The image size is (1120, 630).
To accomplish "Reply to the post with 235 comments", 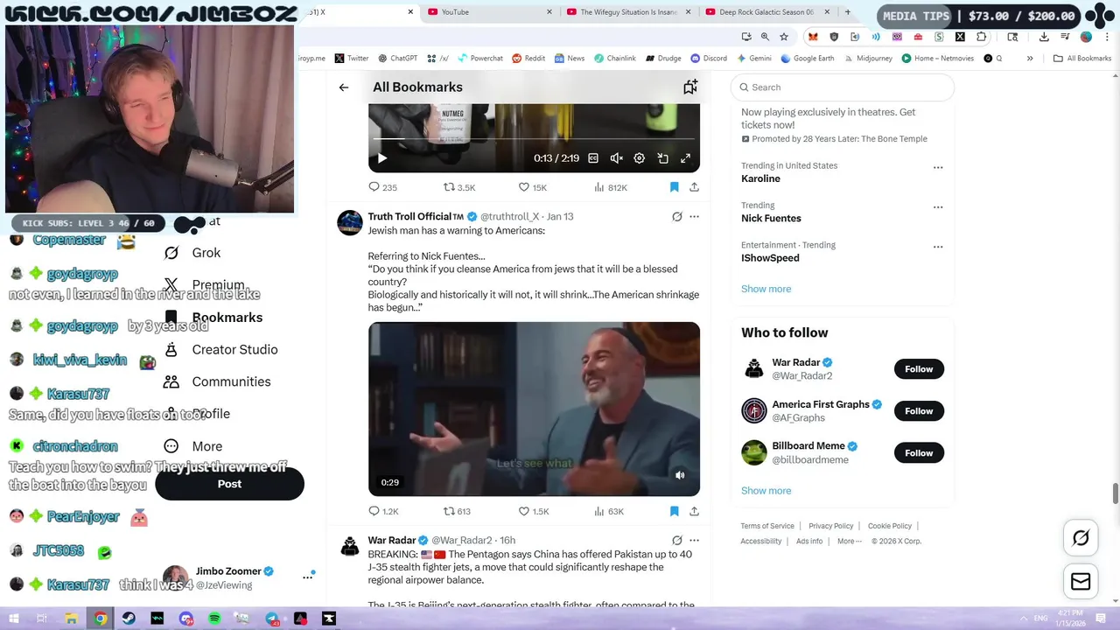I will (x=382, y=187).
